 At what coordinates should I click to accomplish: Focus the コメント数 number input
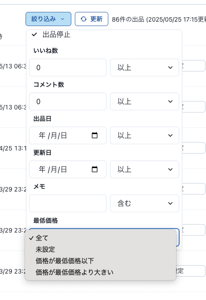pos(68,101)
